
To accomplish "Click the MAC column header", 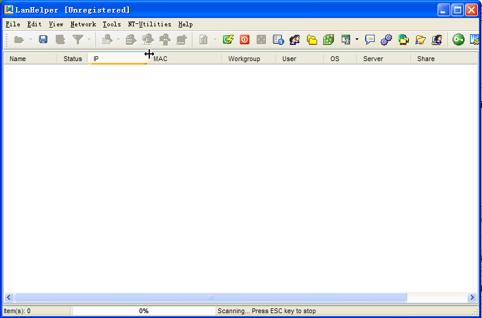I will click(x=185, y=59).
